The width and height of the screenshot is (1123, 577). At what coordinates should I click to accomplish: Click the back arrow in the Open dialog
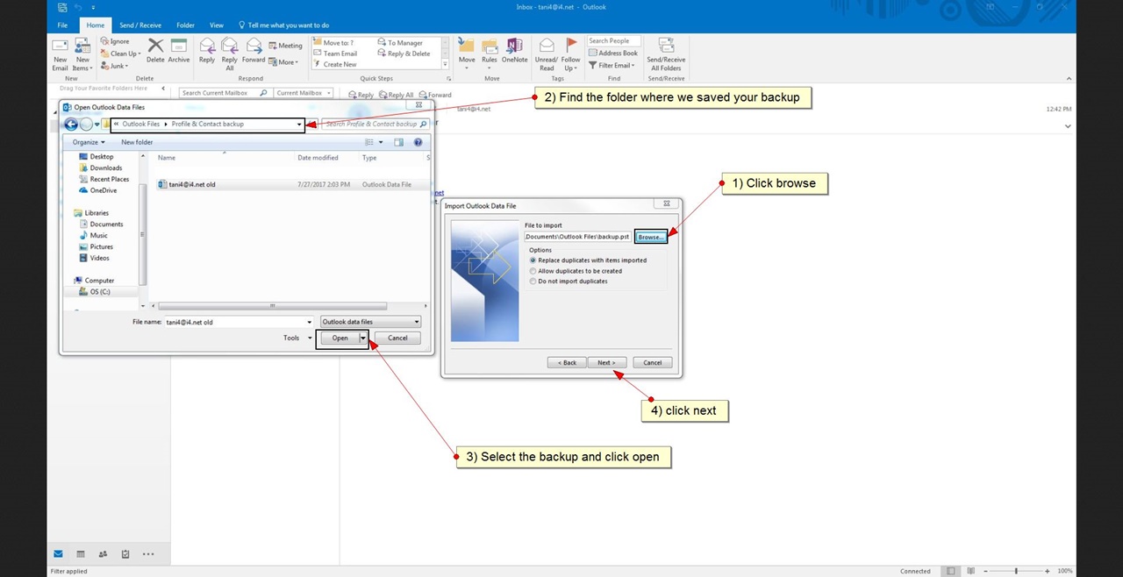click(70, 125)
